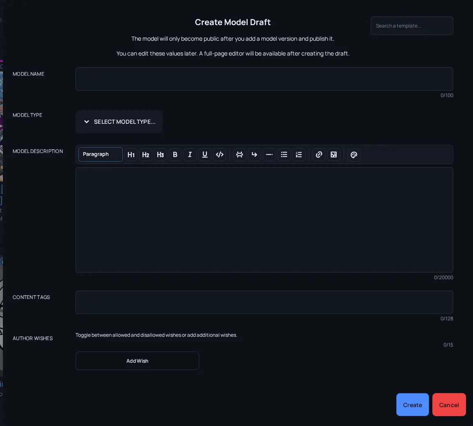Insert a hyperlink

[x=319, y=155]
